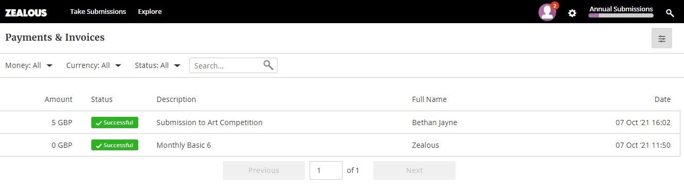This screenshot has height=192, width=684.
Task: Expand the Money: All dropdown
Action: click(29, 65)
